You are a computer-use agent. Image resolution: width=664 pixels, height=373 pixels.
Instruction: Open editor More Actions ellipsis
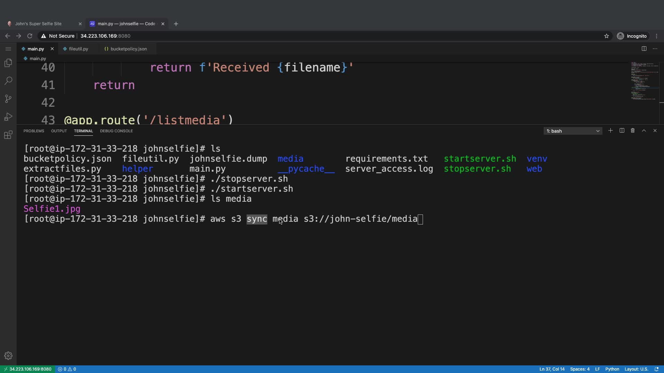coord(655,49)
